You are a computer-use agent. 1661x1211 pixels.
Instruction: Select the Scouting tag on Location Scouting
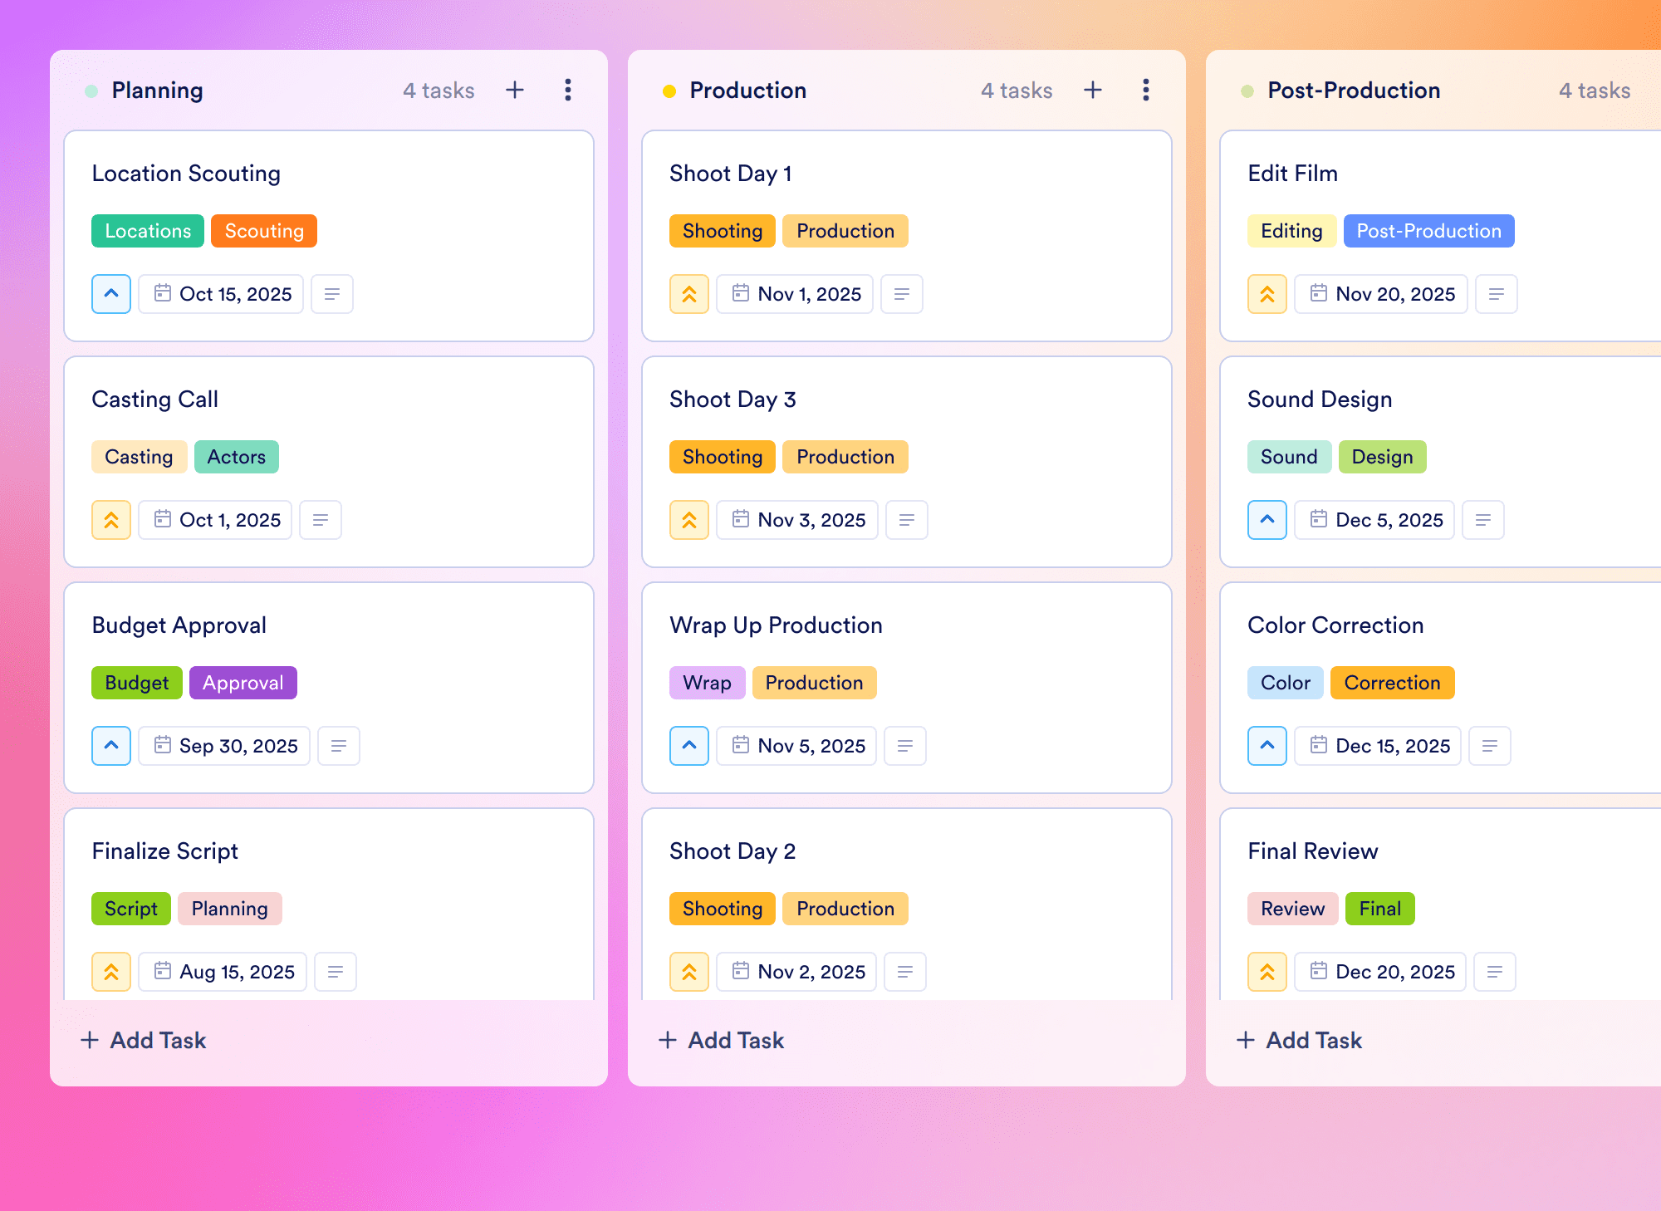264,231
